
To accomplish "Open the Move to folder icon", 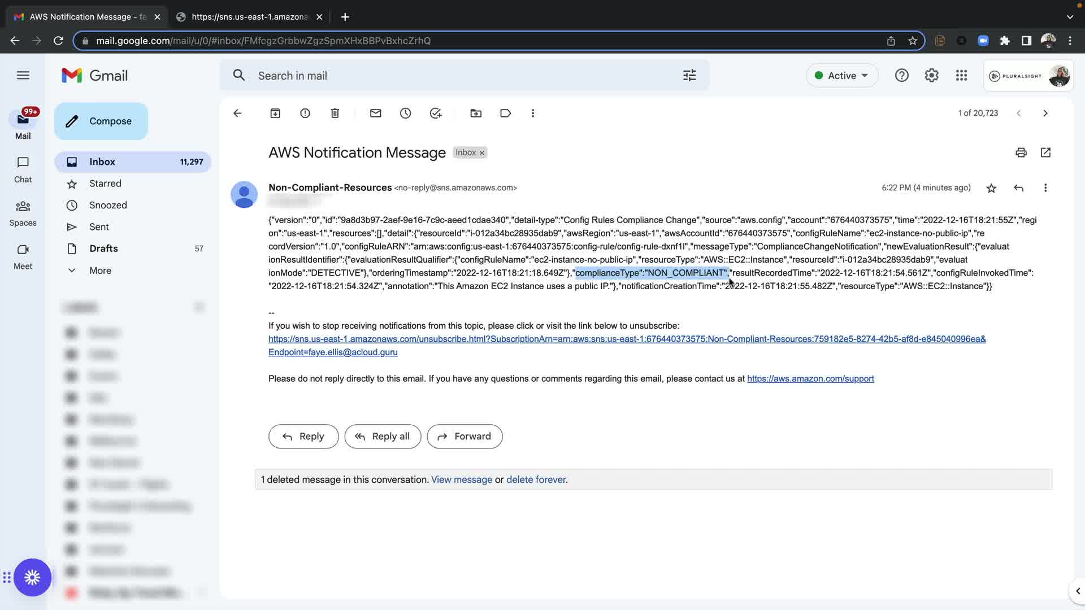I will click(x=476, y=114).
